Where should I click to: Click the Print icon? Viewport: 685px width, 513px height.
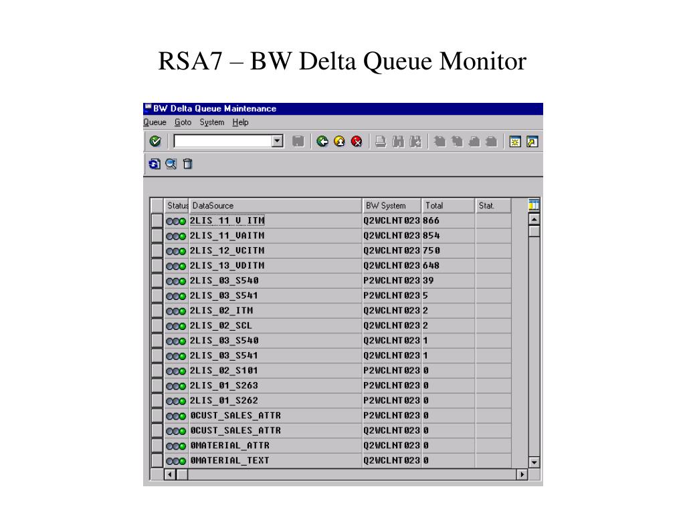(x=381, y=142)
